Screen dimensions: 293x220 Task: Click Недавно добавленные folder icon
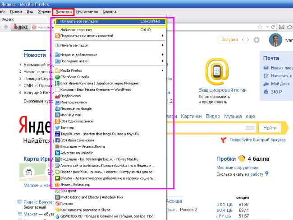click(57, 55)
